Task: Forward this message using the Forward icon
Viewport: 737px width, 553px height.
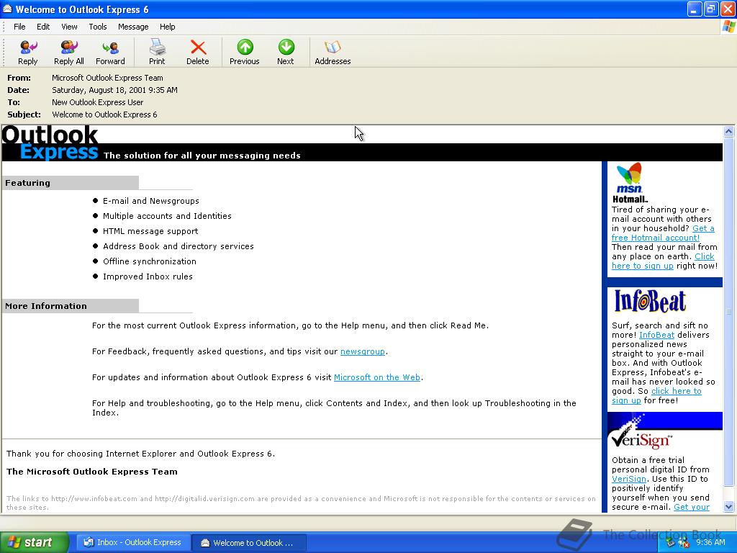Action: (x=110, y=47)
